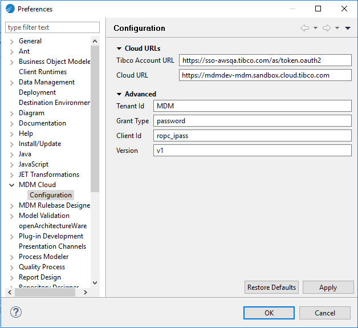This screenshot has width=358, height=328.
Task: Click the Cancel button
Action: click(x=325, y=313)
